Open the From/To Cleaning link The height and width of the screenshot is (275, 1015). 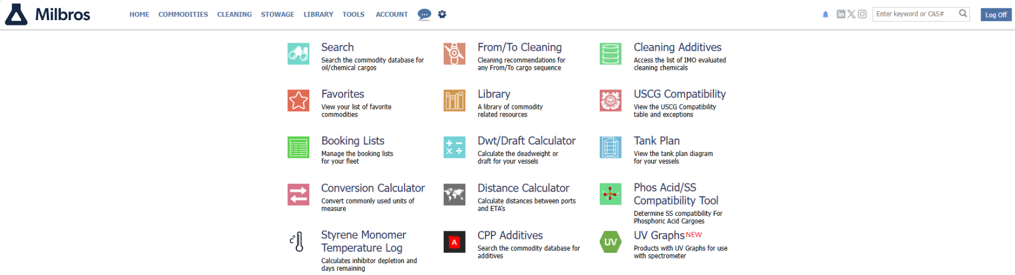519,47
